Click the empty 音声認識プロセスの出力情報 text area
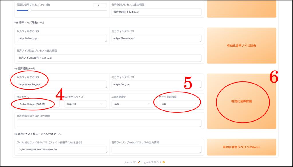 coord(109,123)
